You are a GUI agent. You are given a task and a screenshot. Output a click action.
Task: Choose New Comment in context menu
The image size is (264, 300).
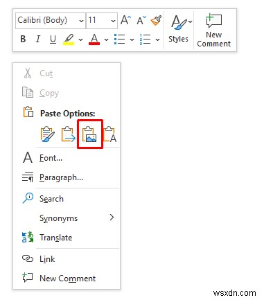click(x=67, y=279)
